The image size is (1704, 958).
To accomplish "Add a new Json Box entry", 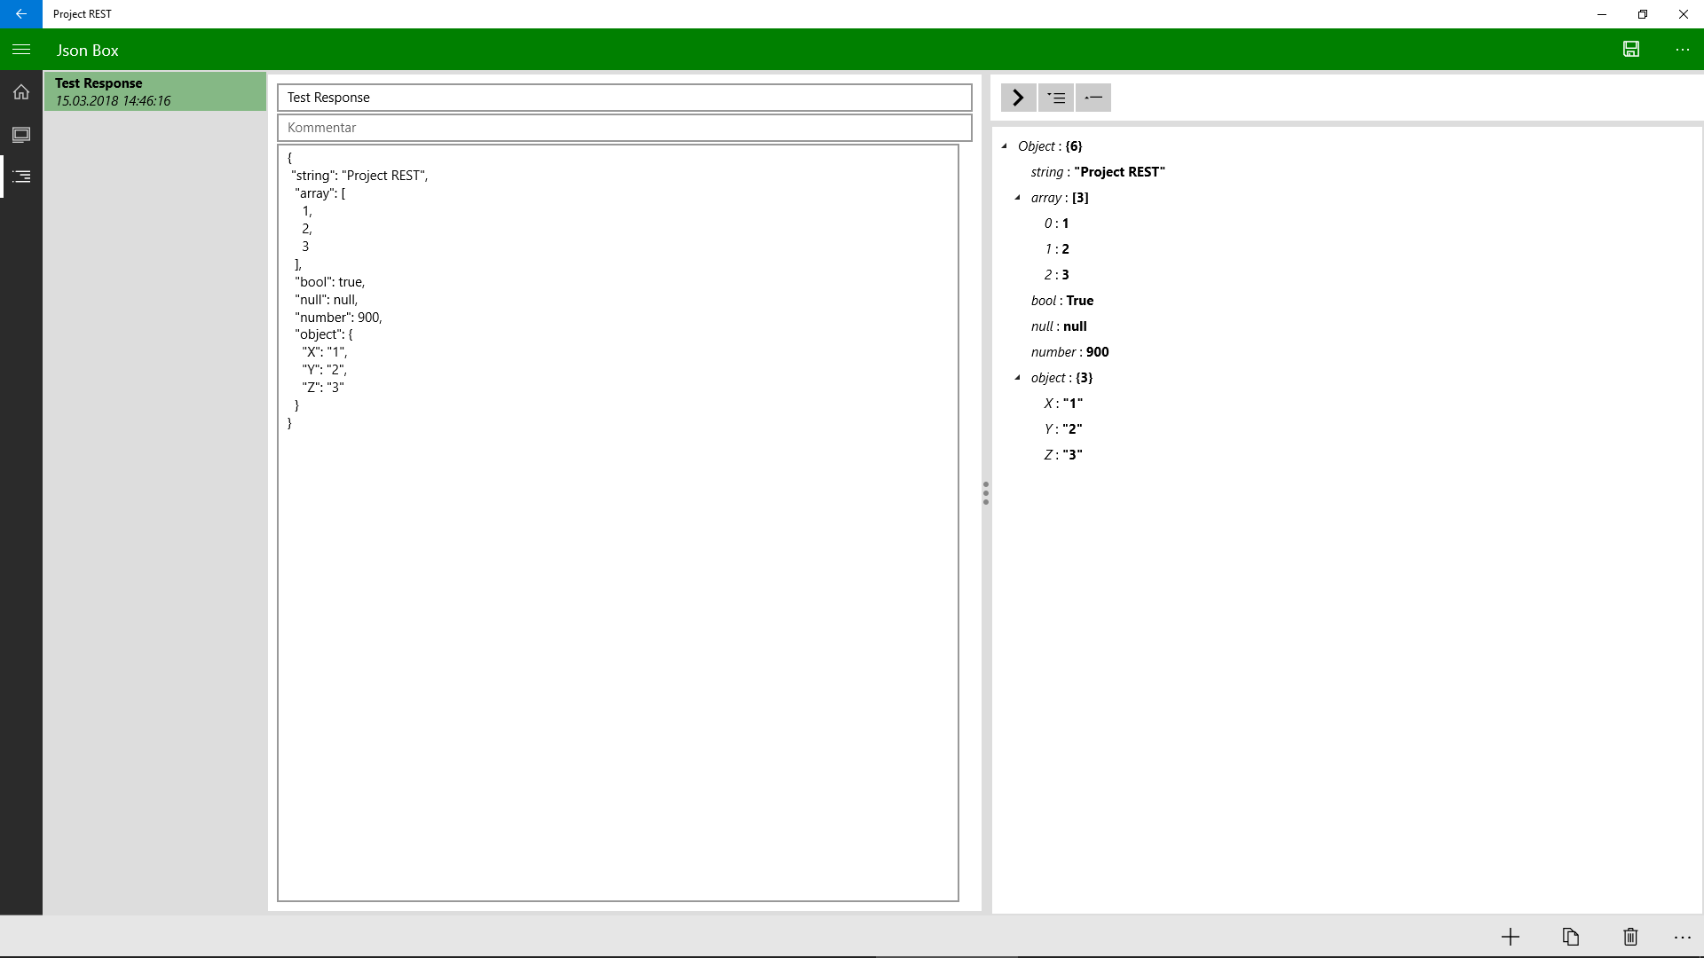I will (1511, 937).
